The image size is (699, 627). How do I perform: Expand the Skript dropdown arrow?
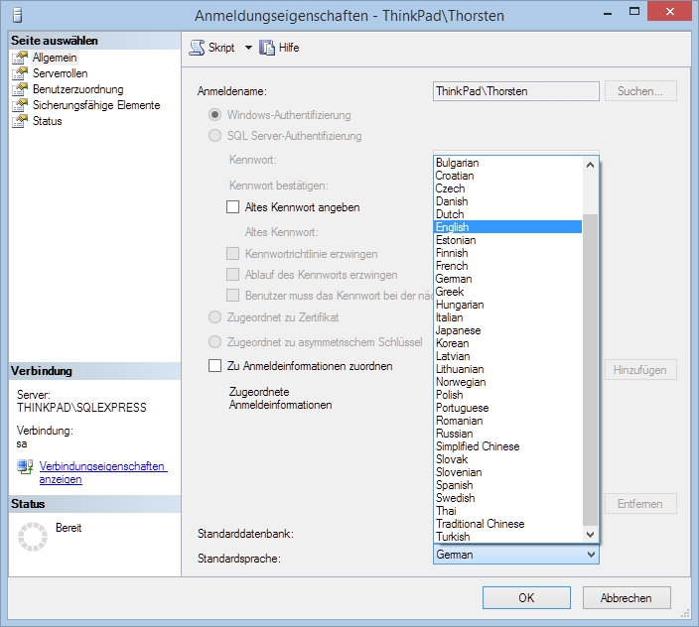pos(248,48)
